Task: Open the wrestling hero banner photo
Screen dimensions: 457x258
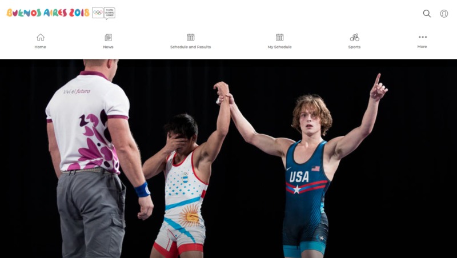Action: point(228,159)
